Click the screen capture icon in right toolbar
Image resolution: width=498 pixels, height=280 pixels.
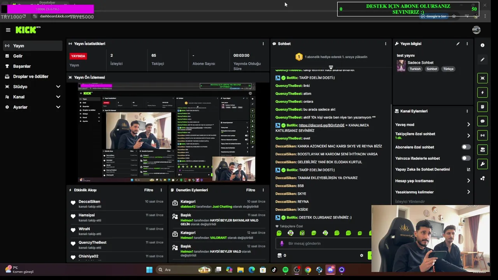pos(482,78)
